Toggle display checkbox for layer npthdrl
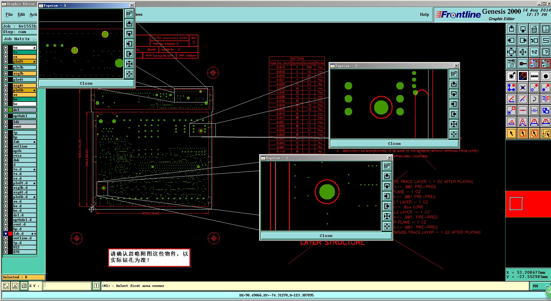 point(6,116)
